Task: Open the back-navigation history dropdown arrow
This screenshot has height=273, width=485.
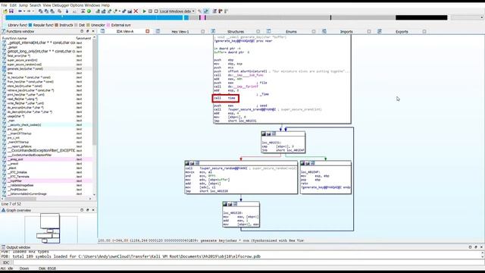Action: [x=24, y=11]
